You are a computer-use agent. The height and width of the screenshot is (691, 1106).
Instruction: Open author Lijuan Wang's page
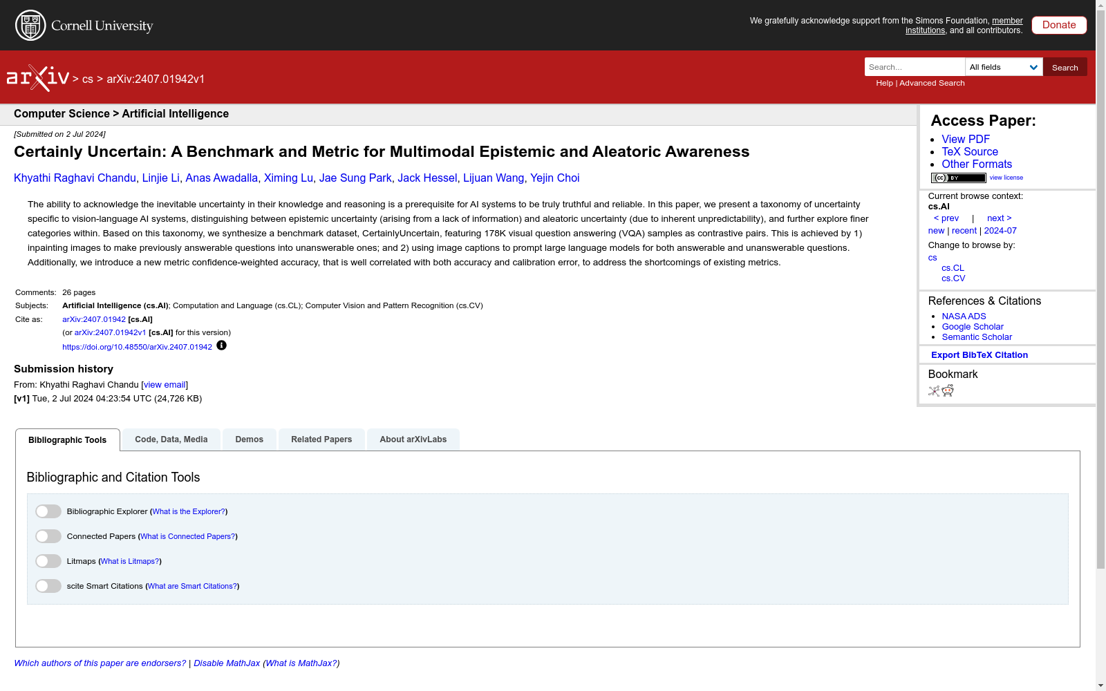click(494, 178)
